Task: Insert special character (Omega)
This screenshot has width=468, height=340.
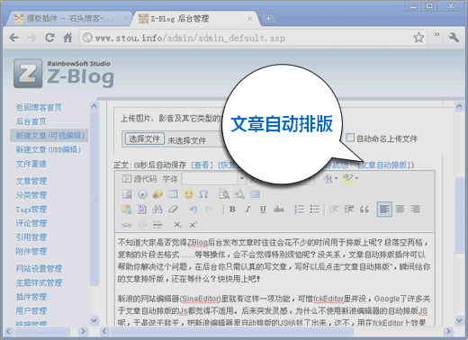Action: (203, 194)
